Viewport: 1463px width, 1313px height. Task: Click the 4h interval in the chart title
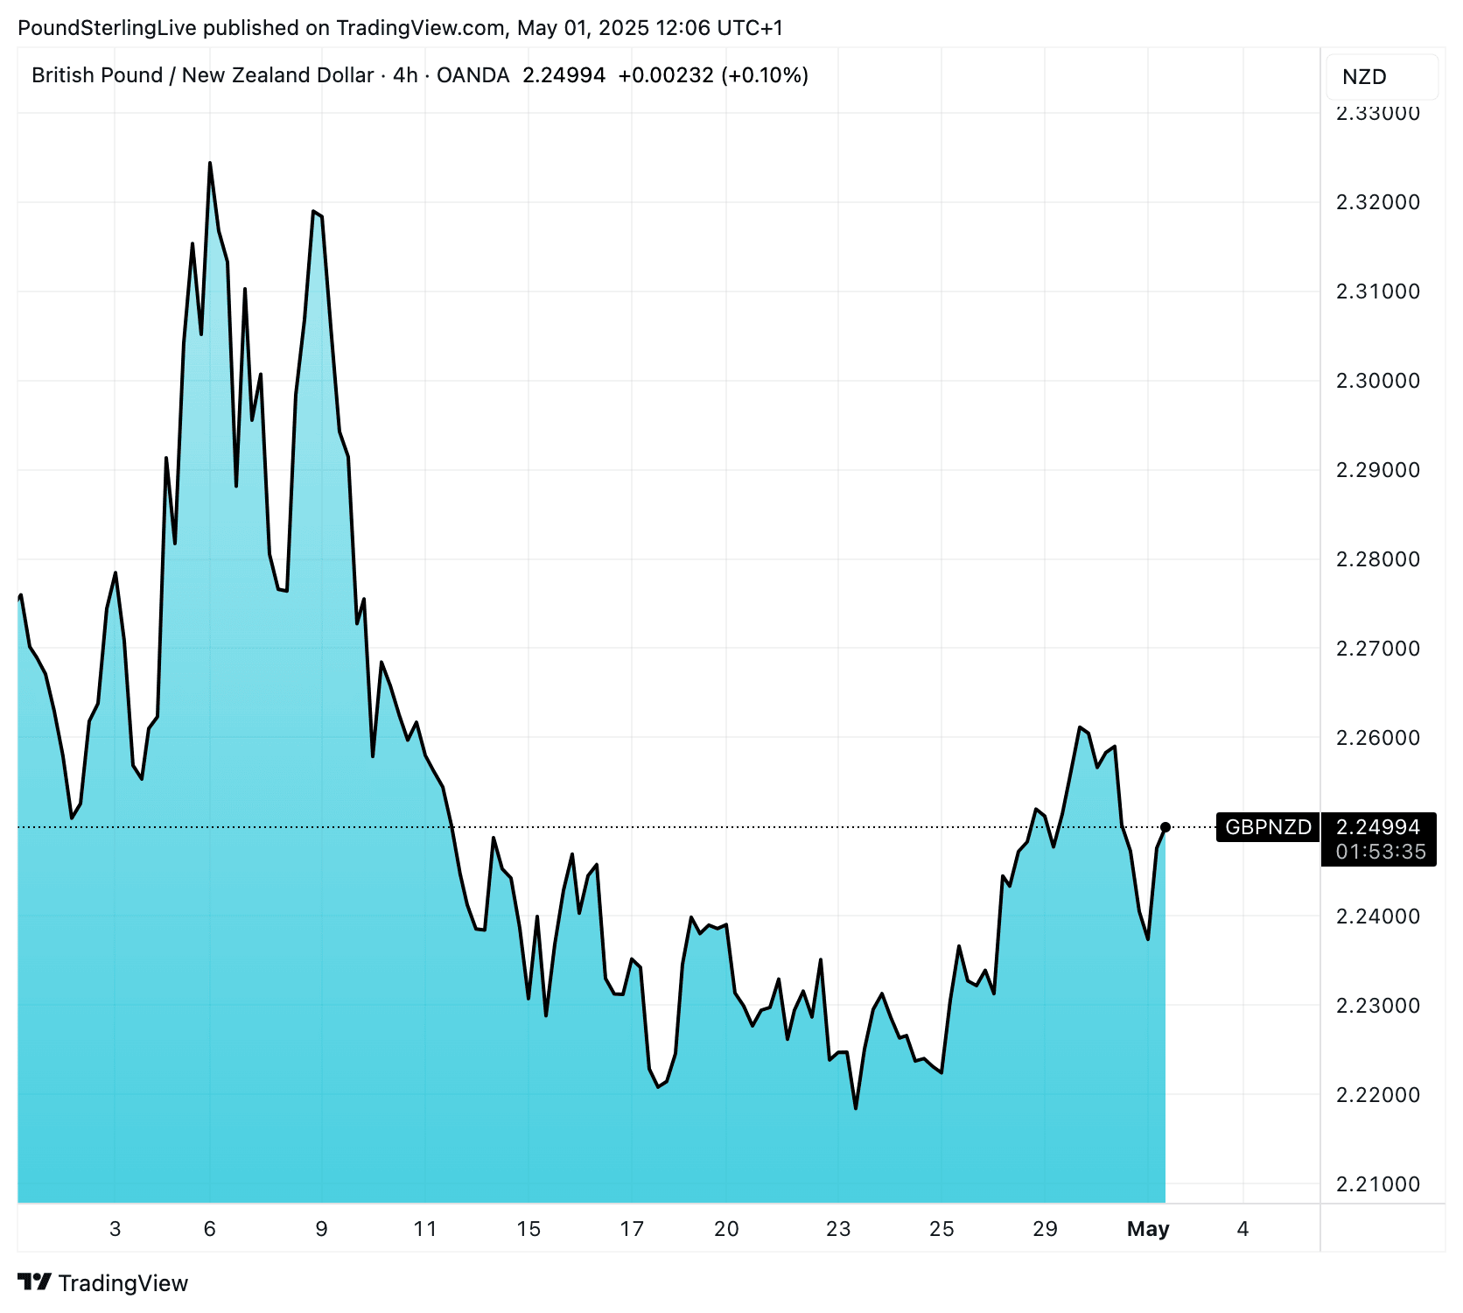point(405,75)
